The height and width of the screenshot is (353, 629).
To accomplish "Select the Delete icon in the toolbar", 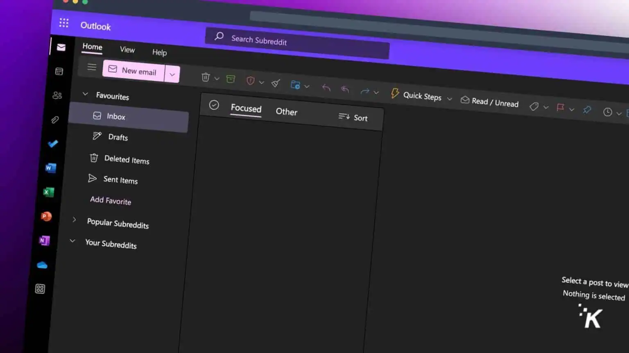I will point(205,77).
